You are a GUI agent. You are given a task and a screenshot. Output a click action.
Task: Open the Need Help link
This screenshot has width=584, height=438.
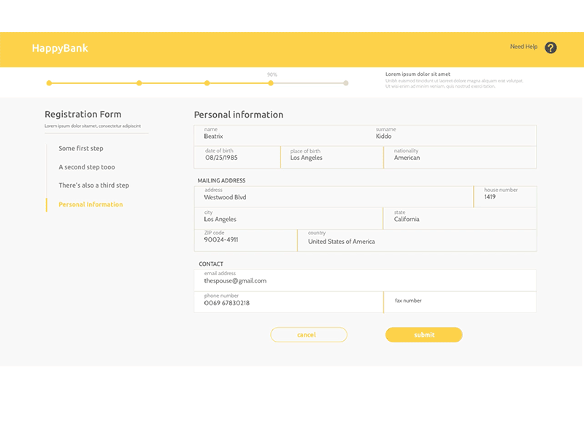pos(523,47)
